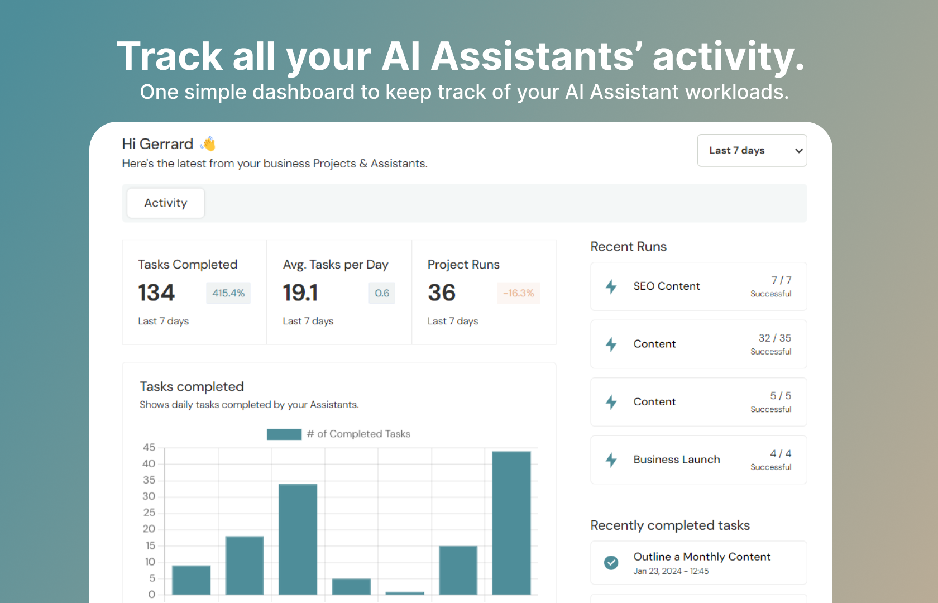Open the Last 7 days dropdown
938x603 pixels.
[752, 150]
